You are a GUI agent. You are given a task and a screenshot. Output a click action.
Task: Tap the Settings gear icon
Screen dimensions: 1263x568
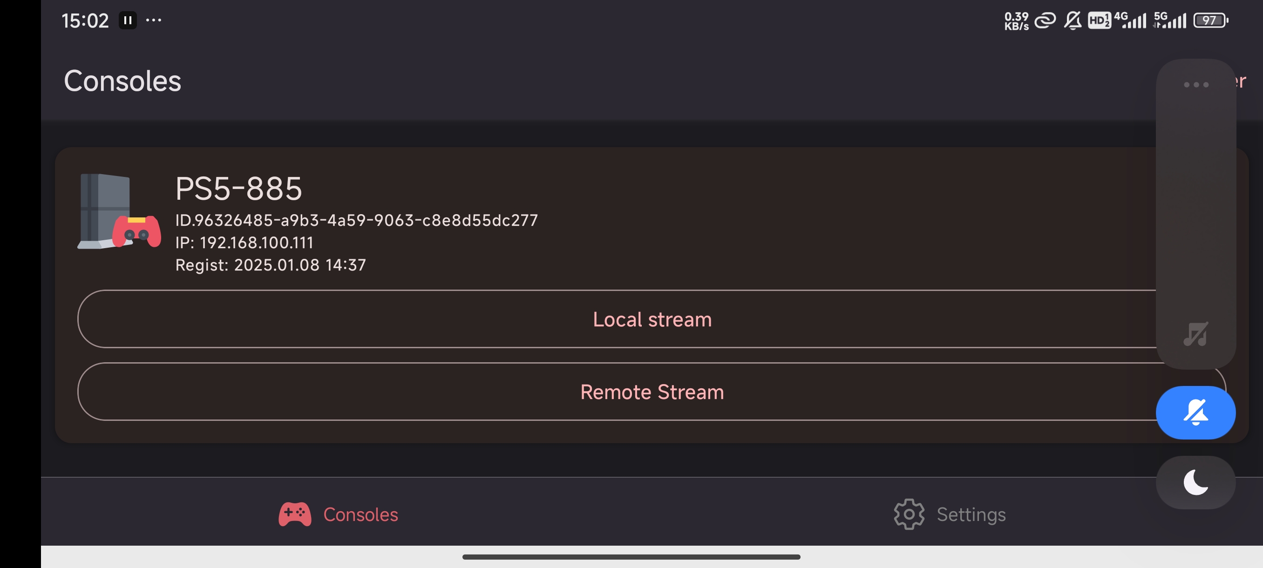point(909,514)
